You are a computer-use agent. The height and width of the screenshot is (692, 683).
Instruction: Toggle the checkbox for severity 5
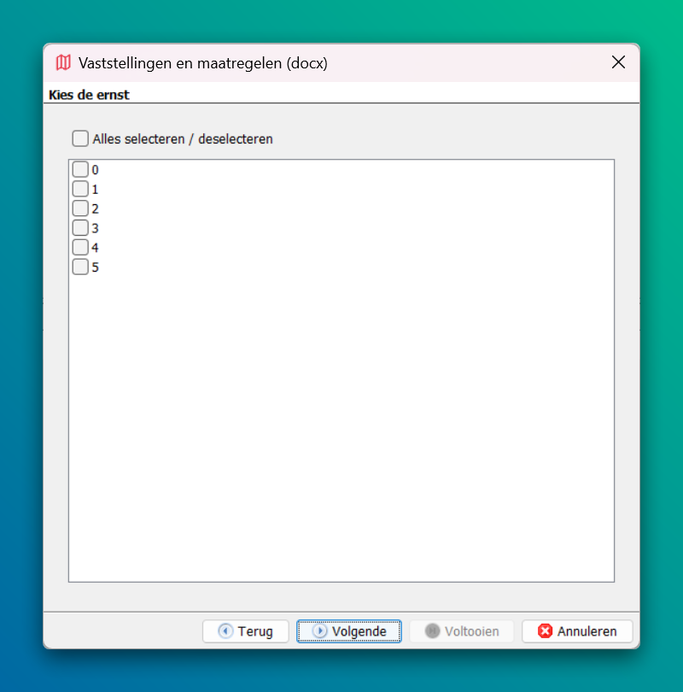(x=80, y=267)
